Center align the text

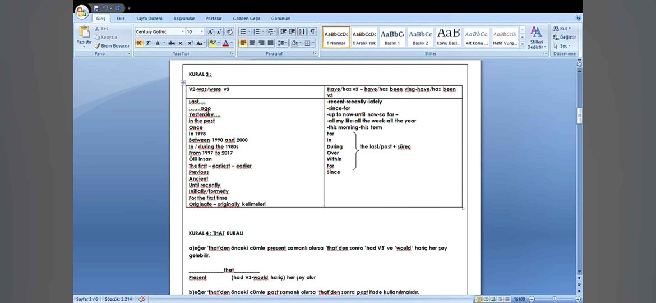[252, 43]
